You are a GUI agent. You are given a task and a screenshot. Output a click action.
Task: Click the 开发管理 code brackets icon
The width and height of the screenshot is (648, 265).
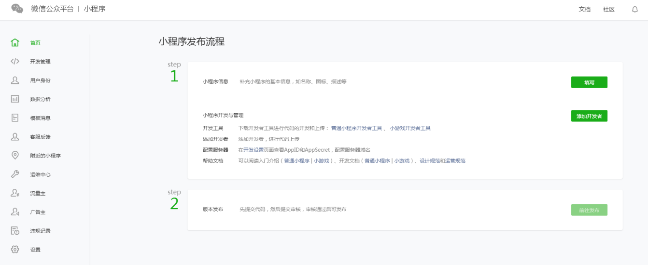pos(15,61)
